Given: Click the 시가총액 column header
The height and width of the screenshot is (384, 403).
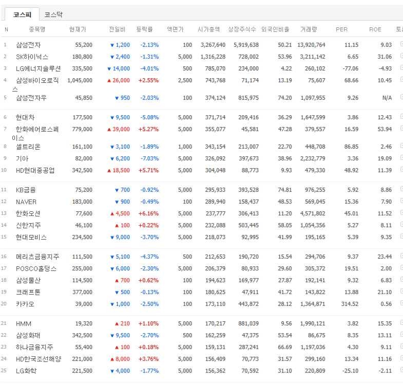Looking at the screenshot, I should click(209, 29).
